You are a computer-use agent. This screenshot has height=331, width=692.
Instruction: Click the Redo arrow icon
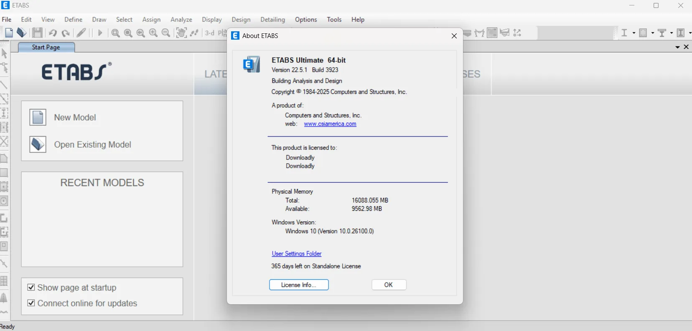click(x=66, y=33)
